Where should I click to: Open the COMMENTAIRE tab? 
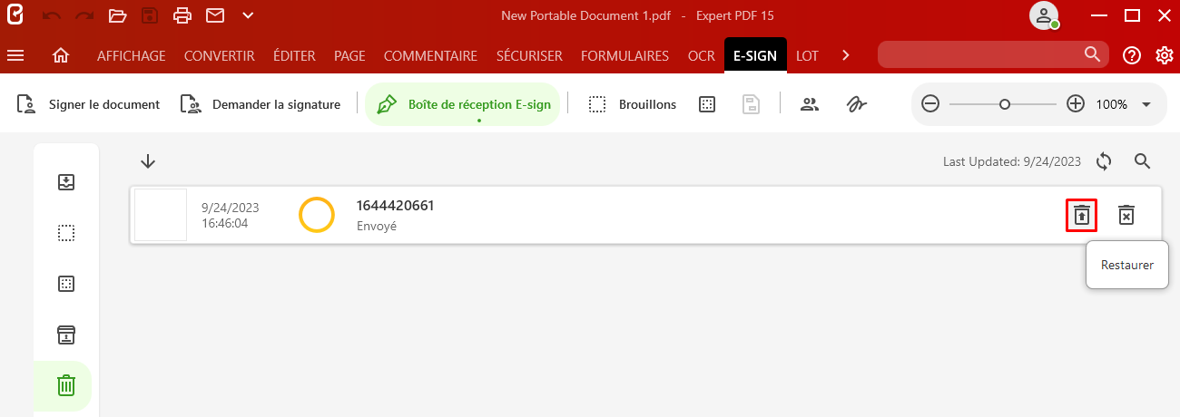(430, 55)
